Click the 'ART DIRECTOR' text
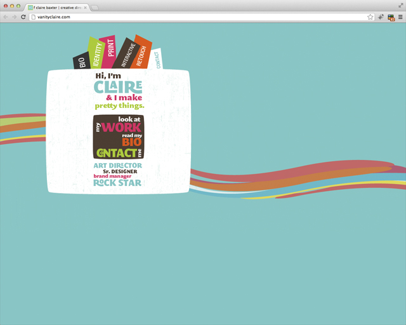Screen dimensions: 406x325 click(118, 165)
